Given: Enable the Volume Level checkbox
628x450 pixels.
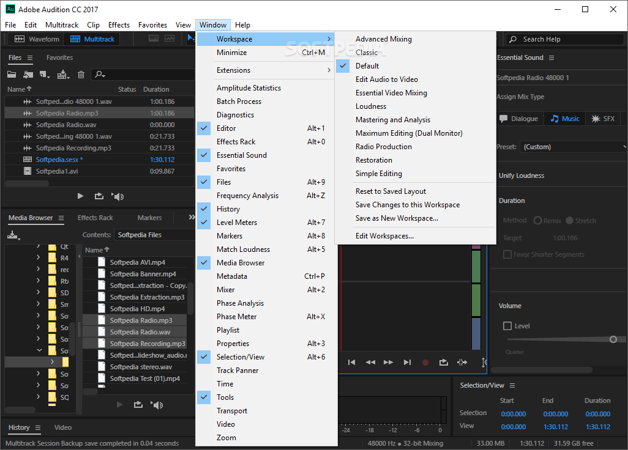Looking at the screenshot, I should coord(507,326).
